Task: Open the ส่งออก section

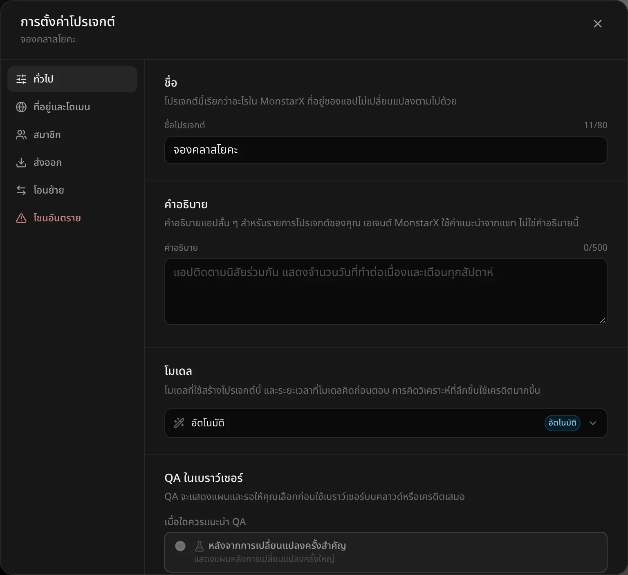Action: (72, 163)
